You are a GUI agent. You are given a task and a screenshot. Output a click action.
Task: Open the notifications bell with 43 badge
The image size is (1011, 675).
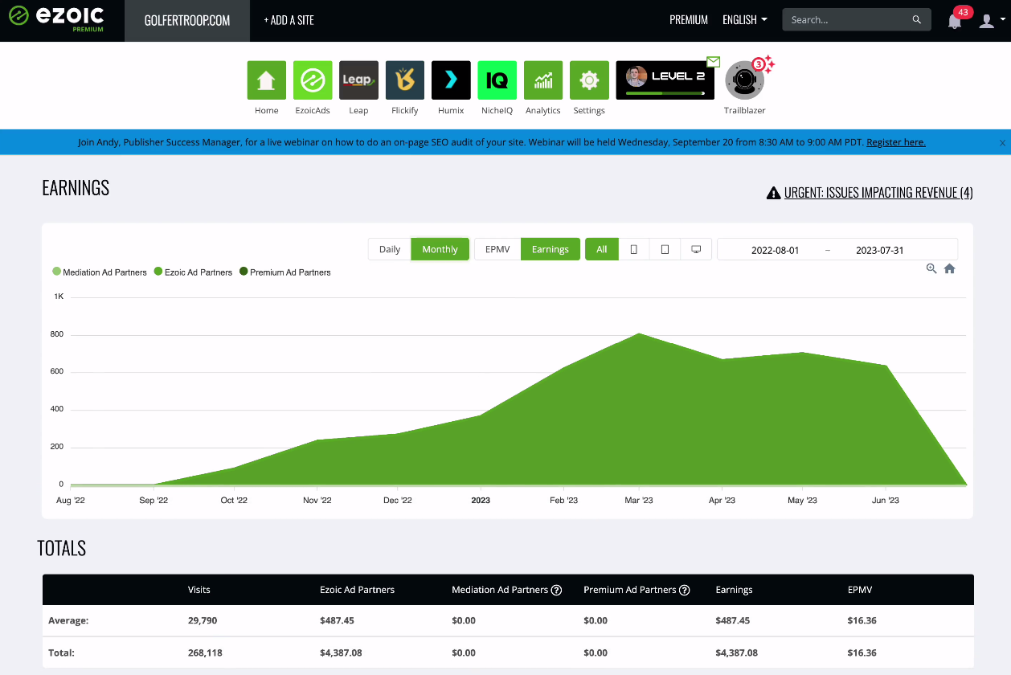(x=955, y=22)
